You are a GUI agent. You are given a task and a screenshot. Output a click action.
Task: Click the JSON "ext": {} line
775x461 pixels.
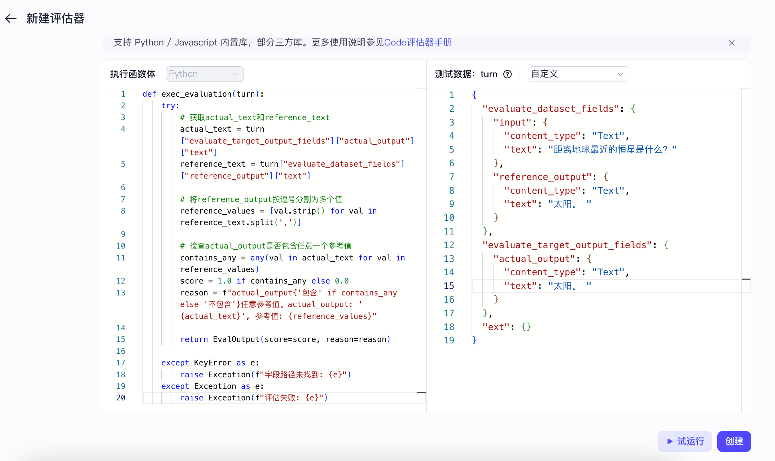pos(507,327)
